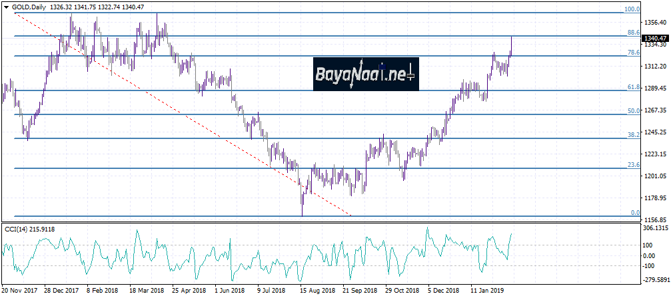671x298 pixels.
Task: Click the 29 Oct 2018 date label
Action: click(x=401, y=290)
